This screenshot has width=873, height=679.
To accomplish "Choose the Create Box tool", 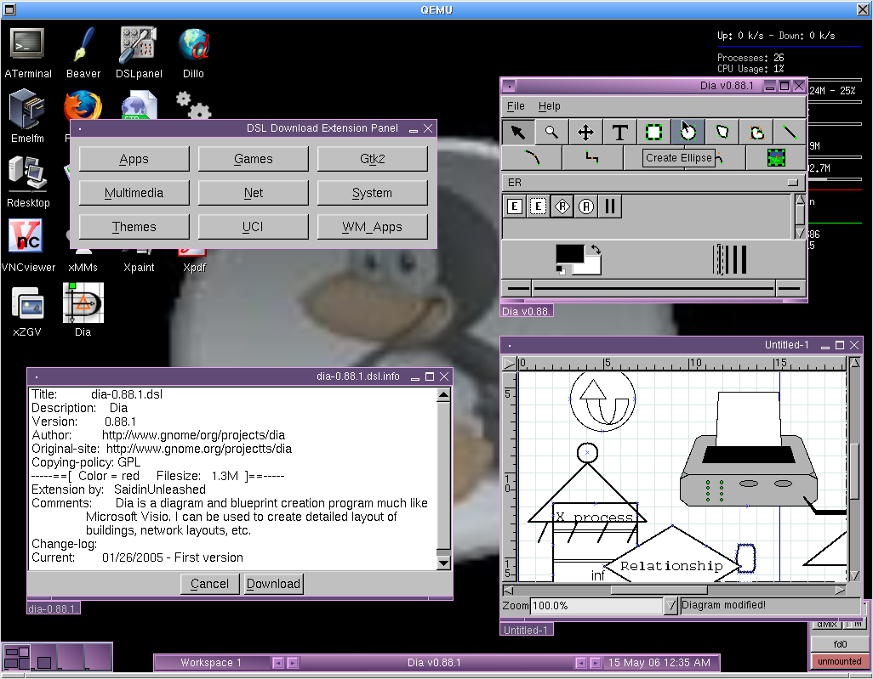I will tap(653, 133).
